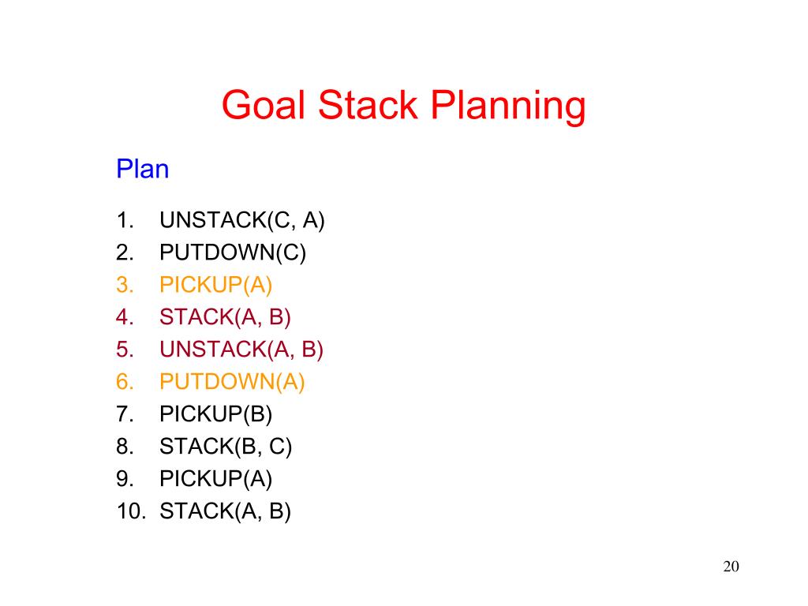This screenshot has width=808, height=606.
Task: Click the list number 10.
Action: tap(132, 511)
